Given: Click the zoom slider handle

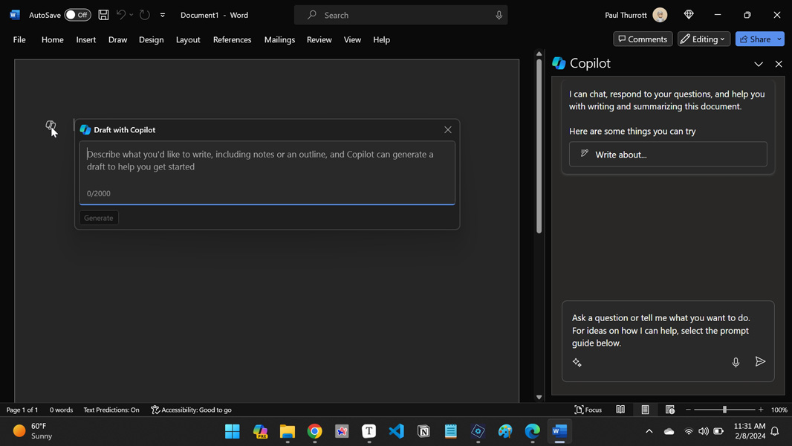Looking at the screenshot, I should 724,410.
